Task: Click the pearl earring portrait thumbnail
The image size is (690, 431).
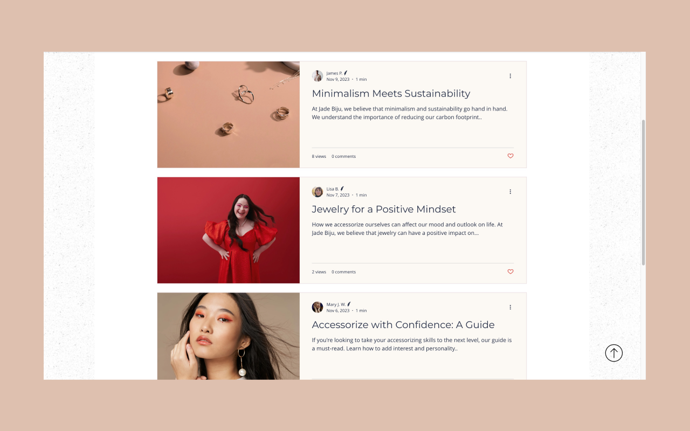Action: click(x=229, y=336)
